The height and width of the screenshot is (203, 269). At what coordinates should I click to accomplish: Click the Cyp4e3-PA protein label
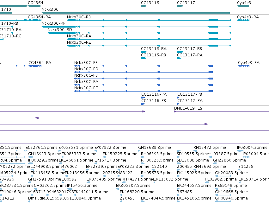(249, 63)
